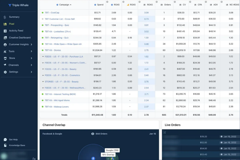The width and height of the screenshot is (240, 160).
Task: Click the Customer Insights person icon
Action: [5, 45]
